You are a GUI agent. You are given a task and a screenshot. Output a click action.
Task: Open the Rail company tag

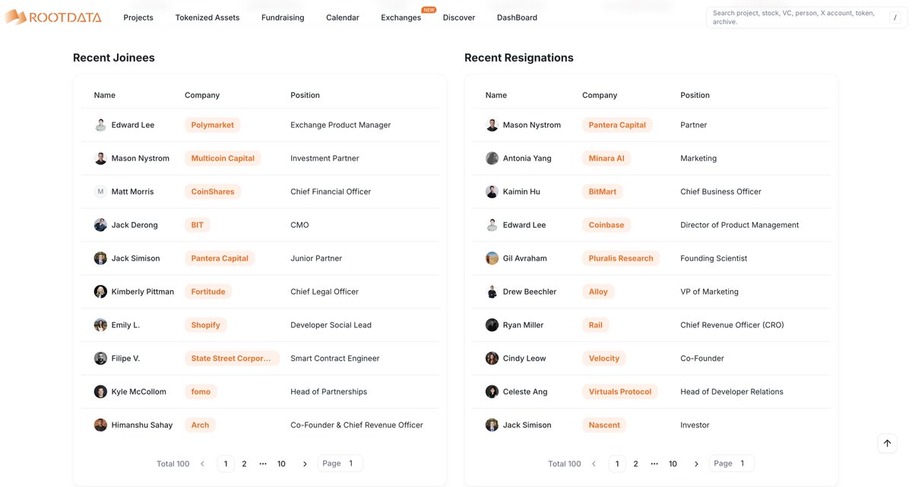point(596,325)
